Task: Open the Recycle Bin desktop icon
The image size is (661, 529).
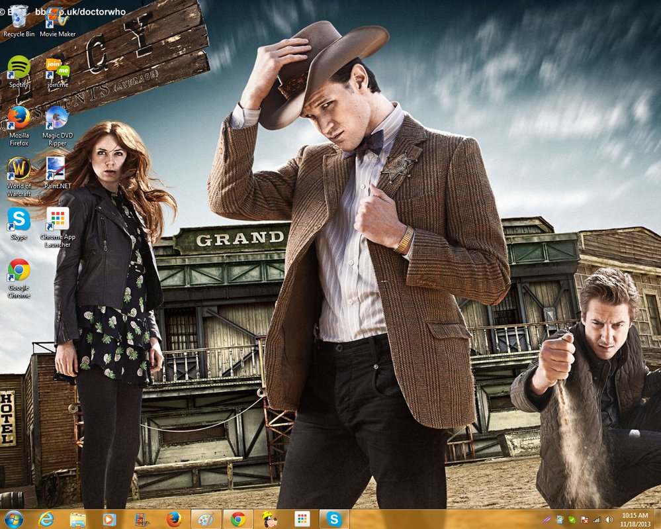Action: point(19,21)
